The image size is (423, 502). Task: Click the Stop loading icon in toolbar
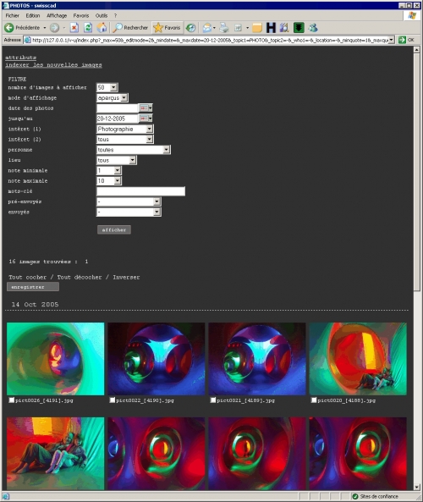pyautogui.click(x=74, y=28)
